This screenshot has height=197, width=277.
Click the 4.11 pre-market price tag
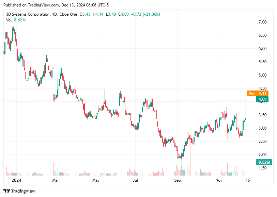point(262,93)
